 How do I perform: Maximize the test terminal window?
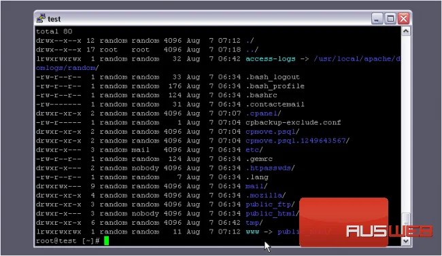tap(390, 18)
